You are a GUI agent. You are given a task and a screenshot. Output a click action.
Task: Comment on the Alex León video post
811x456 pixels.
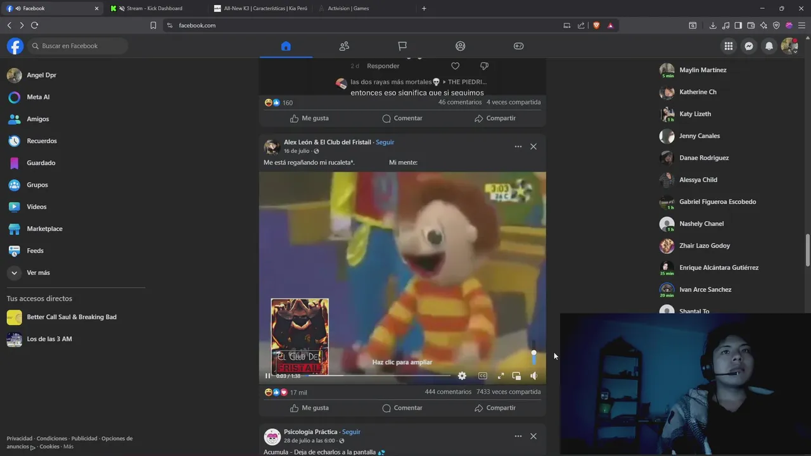[402, 408]
